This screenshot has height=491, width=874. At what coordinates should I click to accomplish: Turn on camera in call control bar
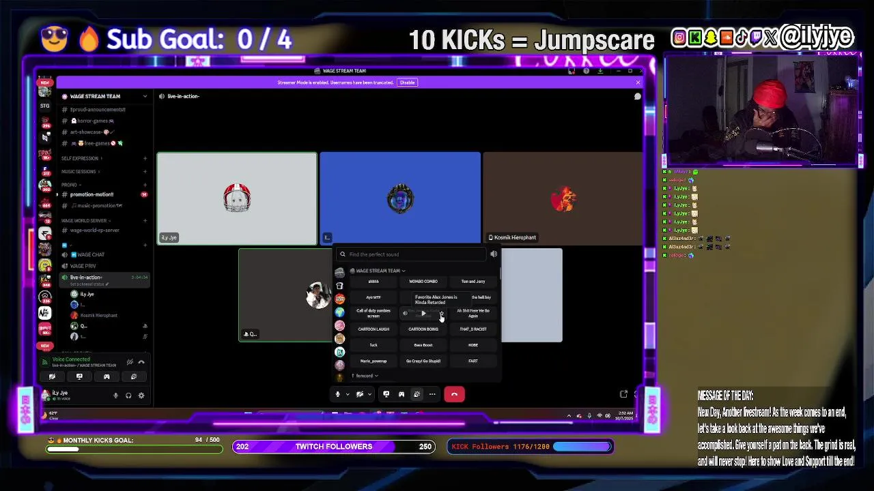[x=360, y=394]
